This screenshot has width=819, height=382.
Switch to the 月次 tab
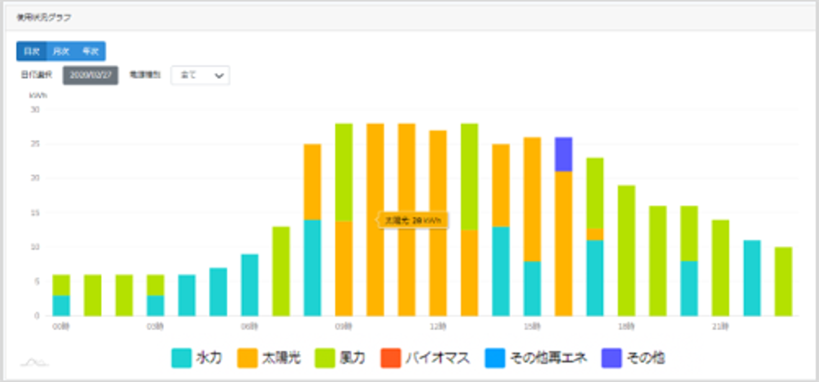(61, 51)
